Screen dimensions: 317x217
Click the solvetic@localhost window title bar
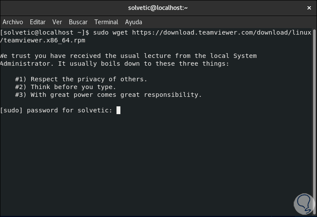(158, 8)
